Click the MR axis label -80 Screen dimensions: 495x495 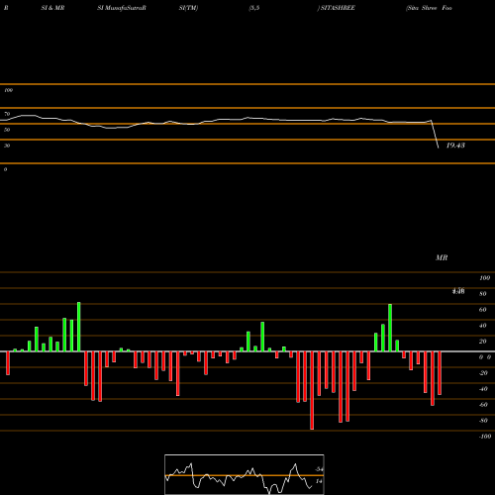pyautogui.click(x=483, y=421)
